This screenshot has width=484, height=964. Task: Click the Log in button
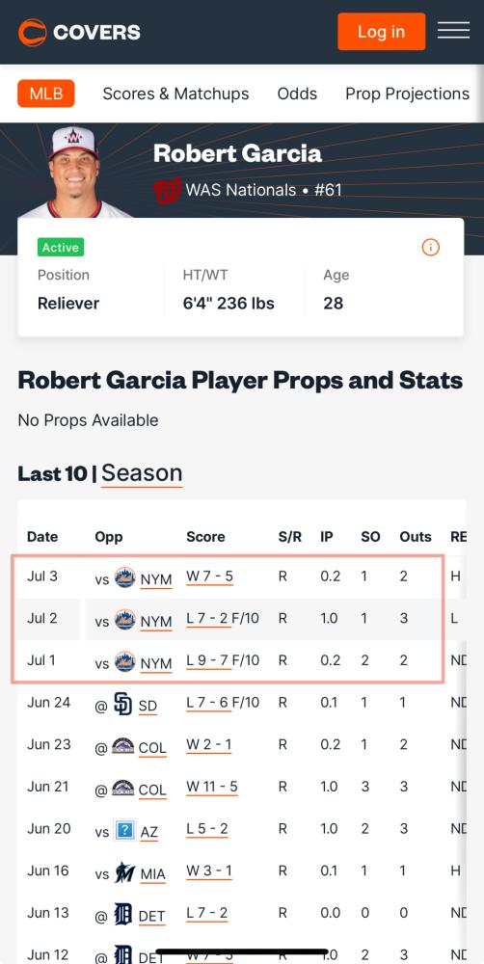[381, 32]
